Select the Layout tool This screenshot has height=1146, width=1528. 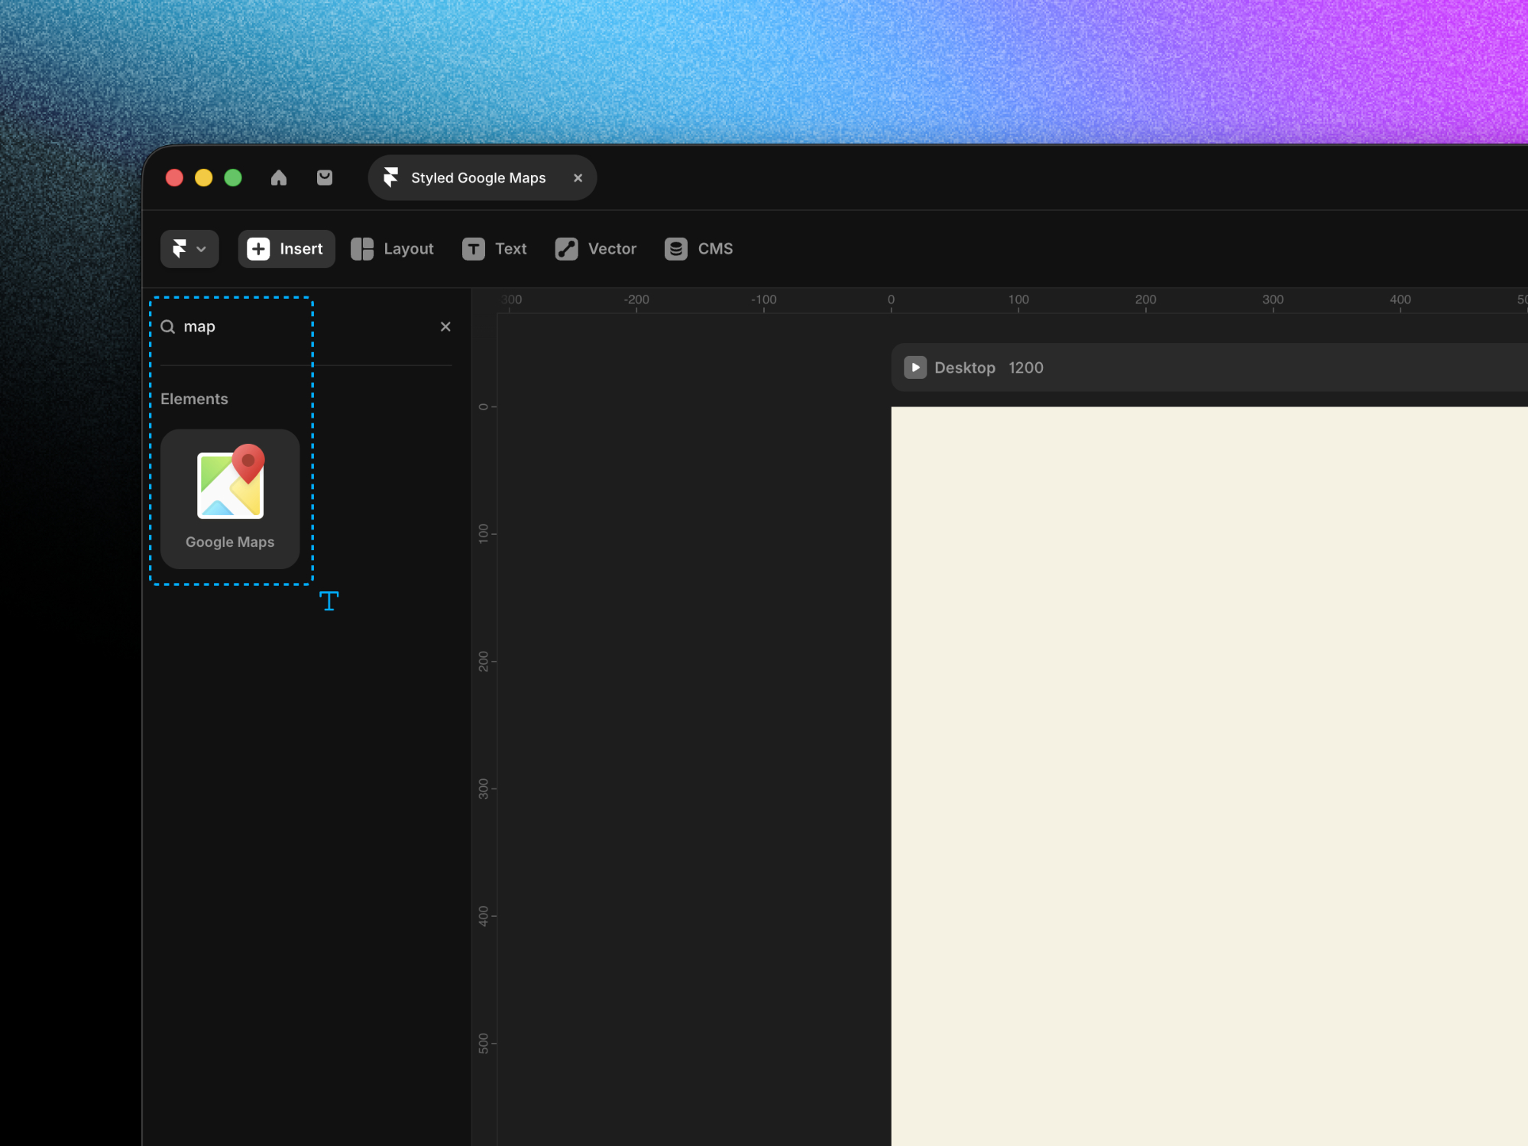click(392, 248)
